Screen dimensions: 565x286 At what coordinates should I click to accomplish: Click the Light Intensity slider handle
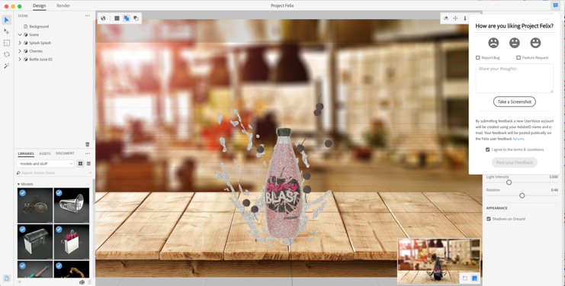click(509, 182)
